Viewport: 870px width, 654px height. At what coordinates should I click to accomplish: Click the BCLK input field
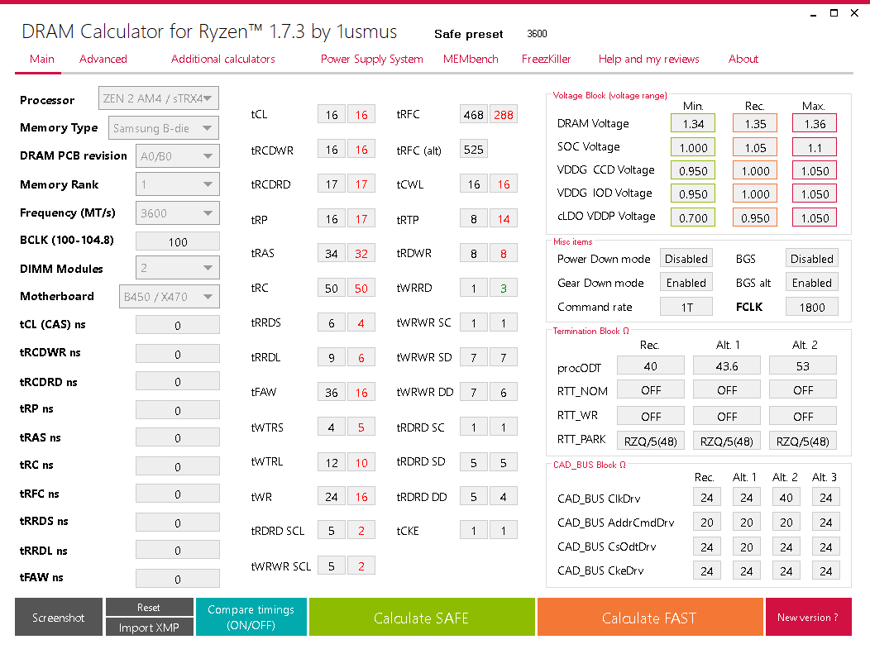point(178,242)
